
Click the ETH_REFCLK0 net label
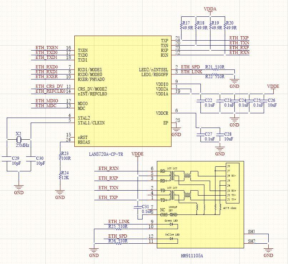pyautogui.click(x=50, y=91)
